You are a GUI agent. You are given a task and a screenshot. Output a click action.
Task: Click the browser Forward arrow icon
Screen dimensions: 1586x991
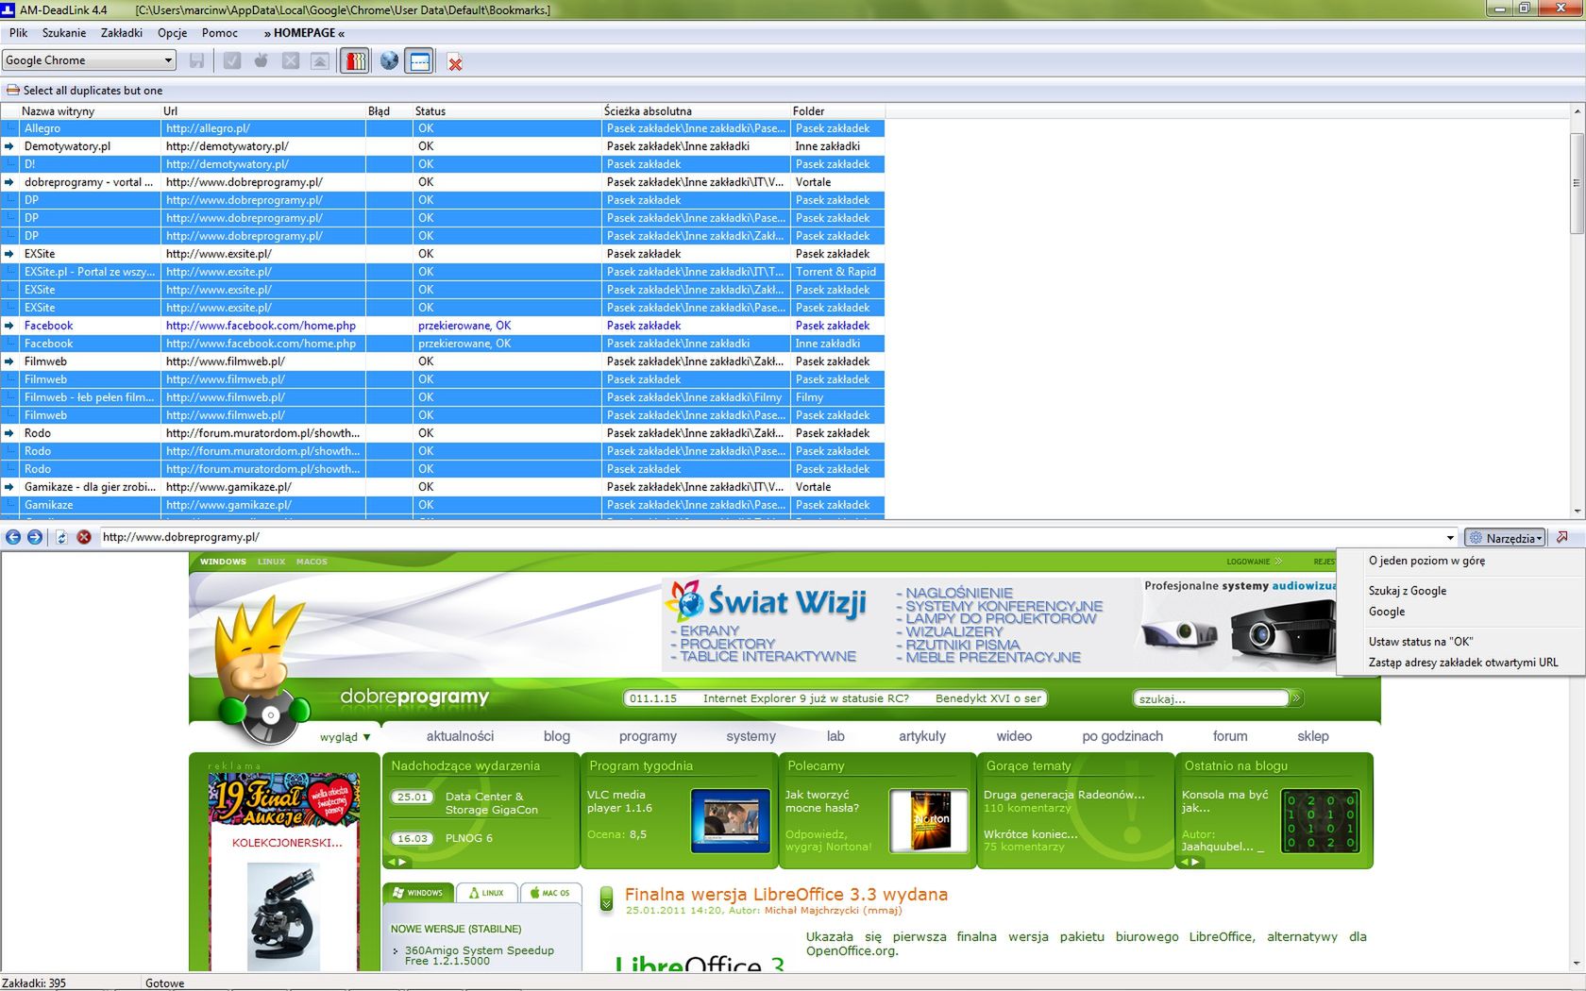pos(35,537)
